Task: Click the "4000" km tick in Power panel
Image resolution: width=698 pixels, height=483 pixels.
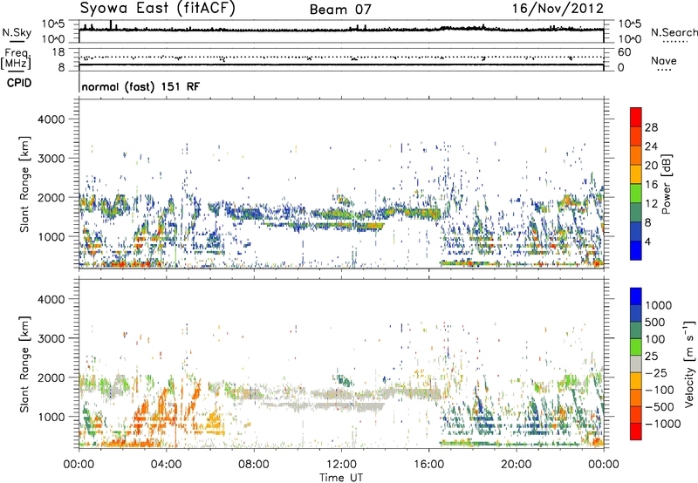Action: (x=51, y=119)
